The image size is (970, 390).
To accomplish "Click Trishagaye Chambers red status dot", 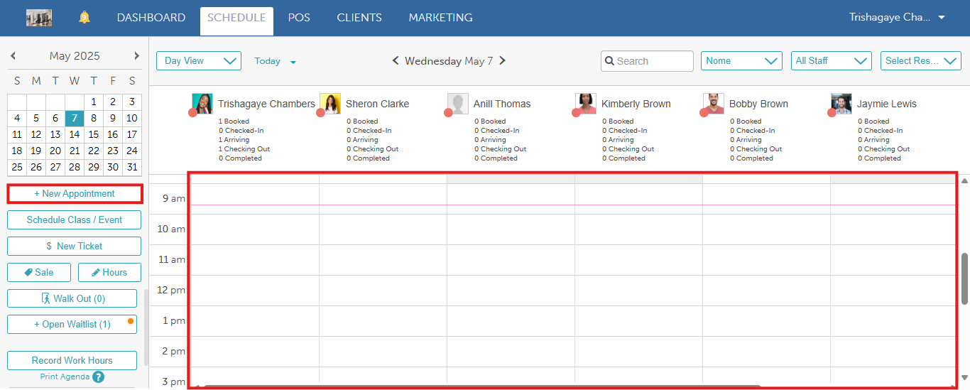I will coord(192,113).
